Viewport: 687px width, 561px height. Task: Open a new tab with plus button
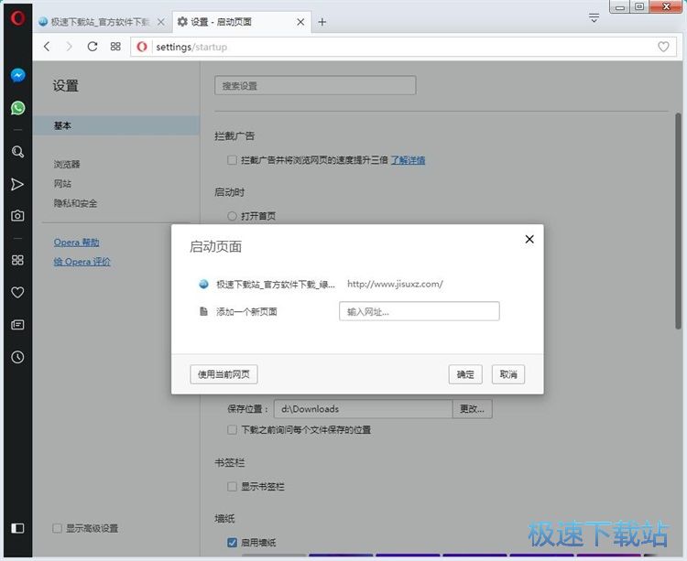(x=322, y=22)
